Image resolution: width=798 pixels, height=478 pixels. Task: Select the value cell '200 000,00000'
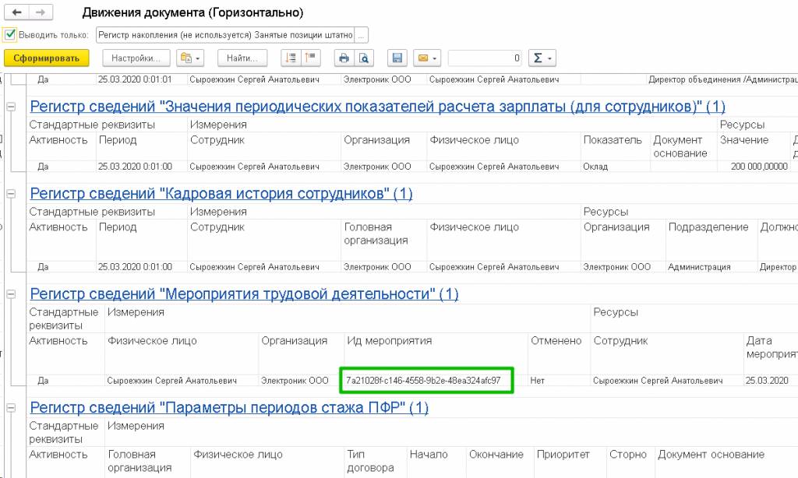point(754,167)
